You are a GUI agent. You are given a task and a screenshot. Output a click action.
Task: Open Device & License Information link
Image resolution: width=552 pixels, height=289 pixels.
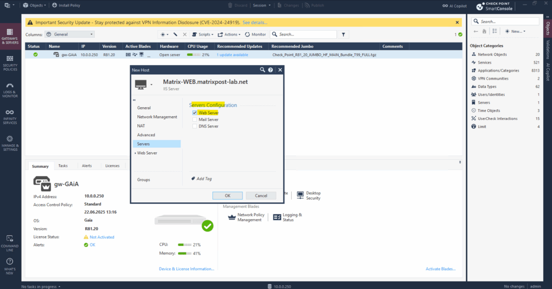pyautogui.click(x=187, y=269)
